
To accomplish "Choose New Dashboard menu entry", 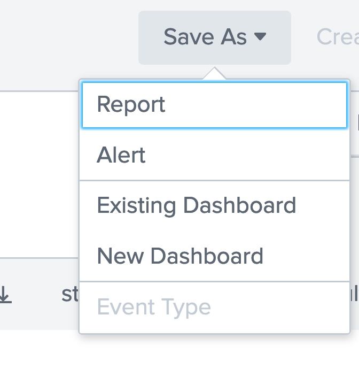I will pos(180,256).
